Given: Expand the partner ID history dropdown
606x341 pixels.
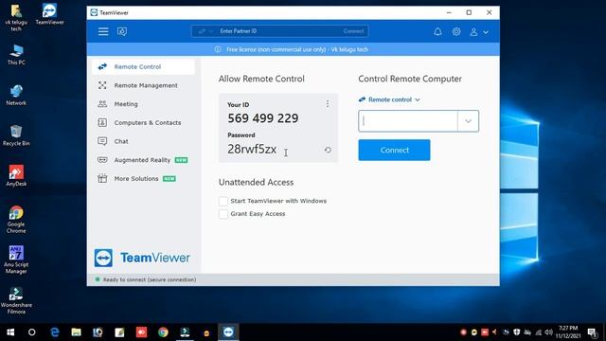Looking at the screenshot, I should 468,121.
